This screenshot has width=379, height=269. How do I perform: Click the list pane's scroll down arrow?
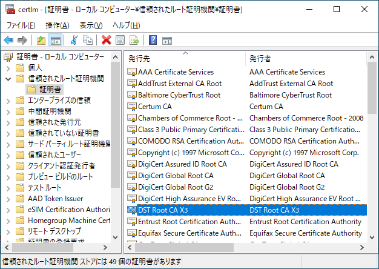pos(372,237)
